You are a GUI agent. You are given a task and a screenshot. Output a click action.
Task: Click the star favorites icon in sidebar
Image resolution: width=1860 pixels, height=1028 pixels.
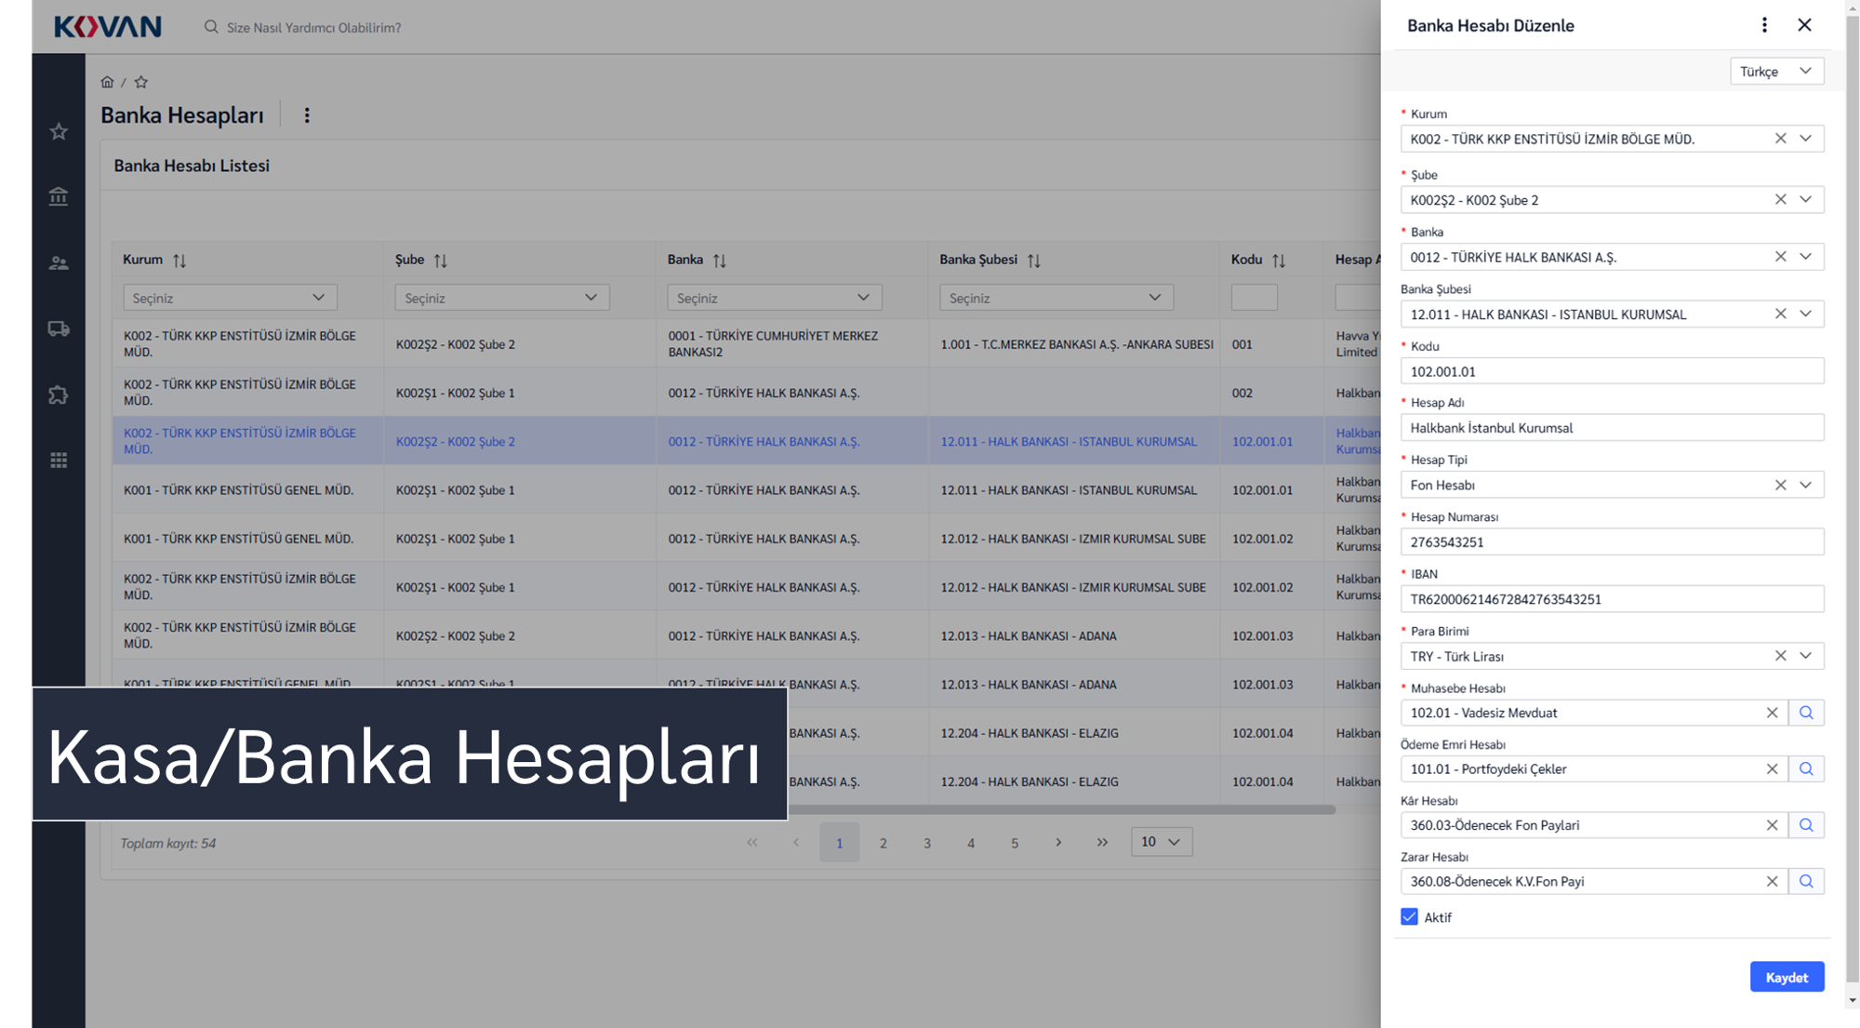pos(59,131)
